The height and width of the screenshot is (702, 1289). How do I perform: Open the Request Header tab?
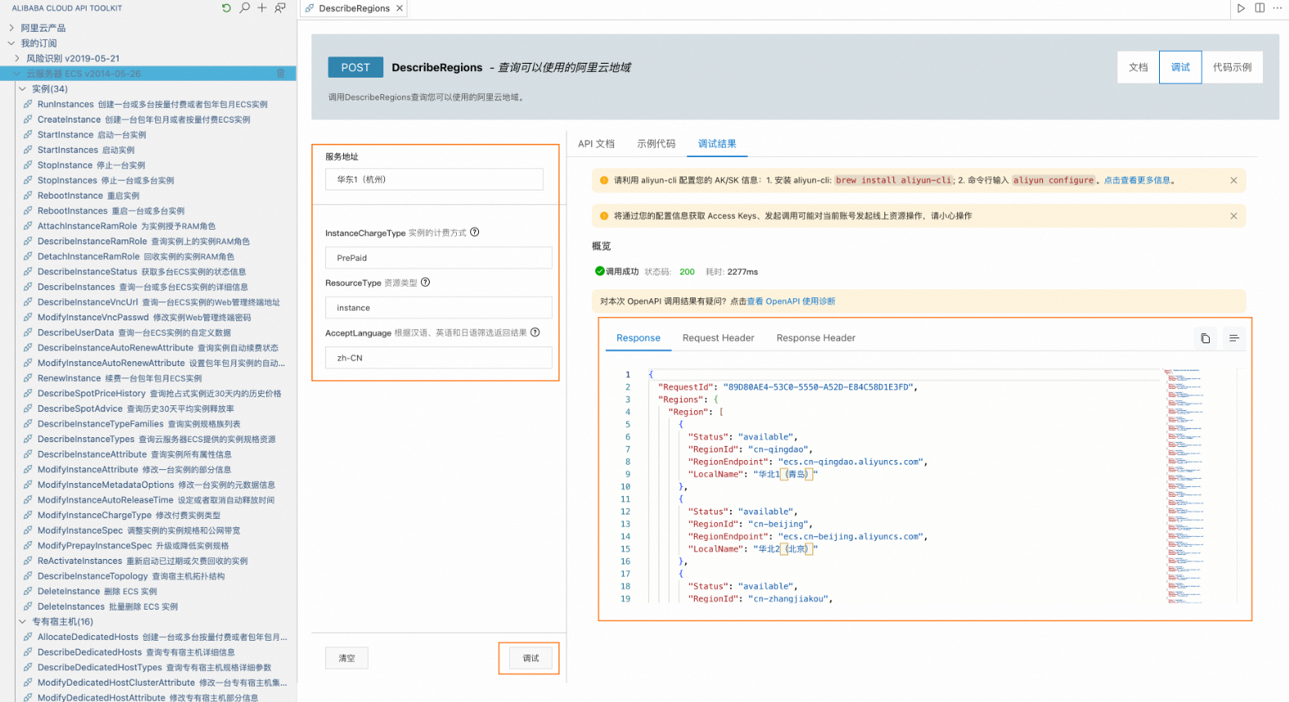coord(718,338)
